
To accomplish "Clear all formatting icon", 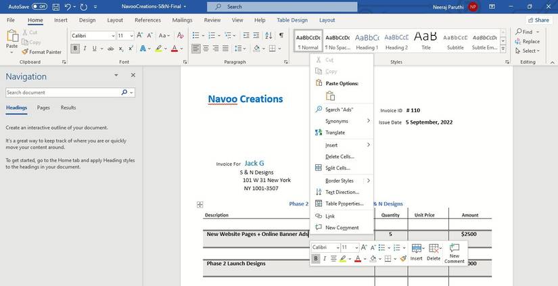I will 181,35.
